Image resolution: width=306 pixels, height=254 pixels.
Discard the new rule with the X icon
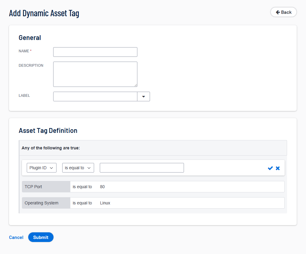point(278,168)
